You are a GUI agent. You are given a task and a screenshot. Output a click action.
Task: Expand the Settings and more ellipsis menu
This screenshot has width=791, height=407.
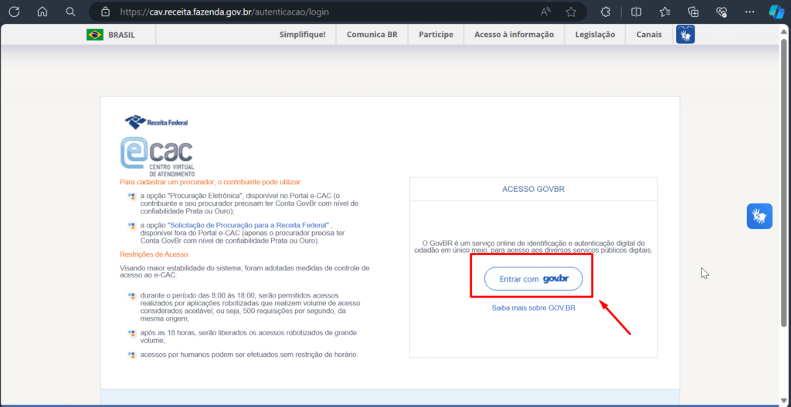click(749, 12)
